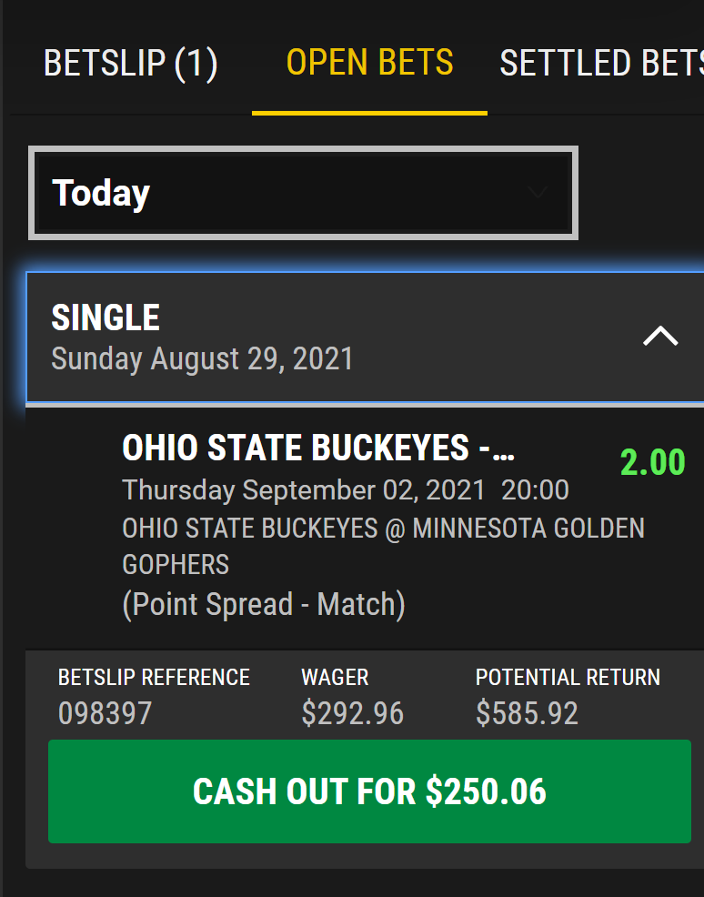The height and width of the screenshot is (897, 704).
Task: Open the SETTLED BETS tab
Action: coord(601,64)
